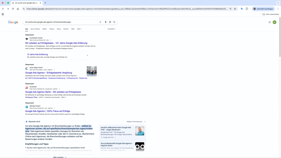Open Google Lens image search icon
Image resolution: width=281 pixels, height=158 pixels.
pos(110,22)
